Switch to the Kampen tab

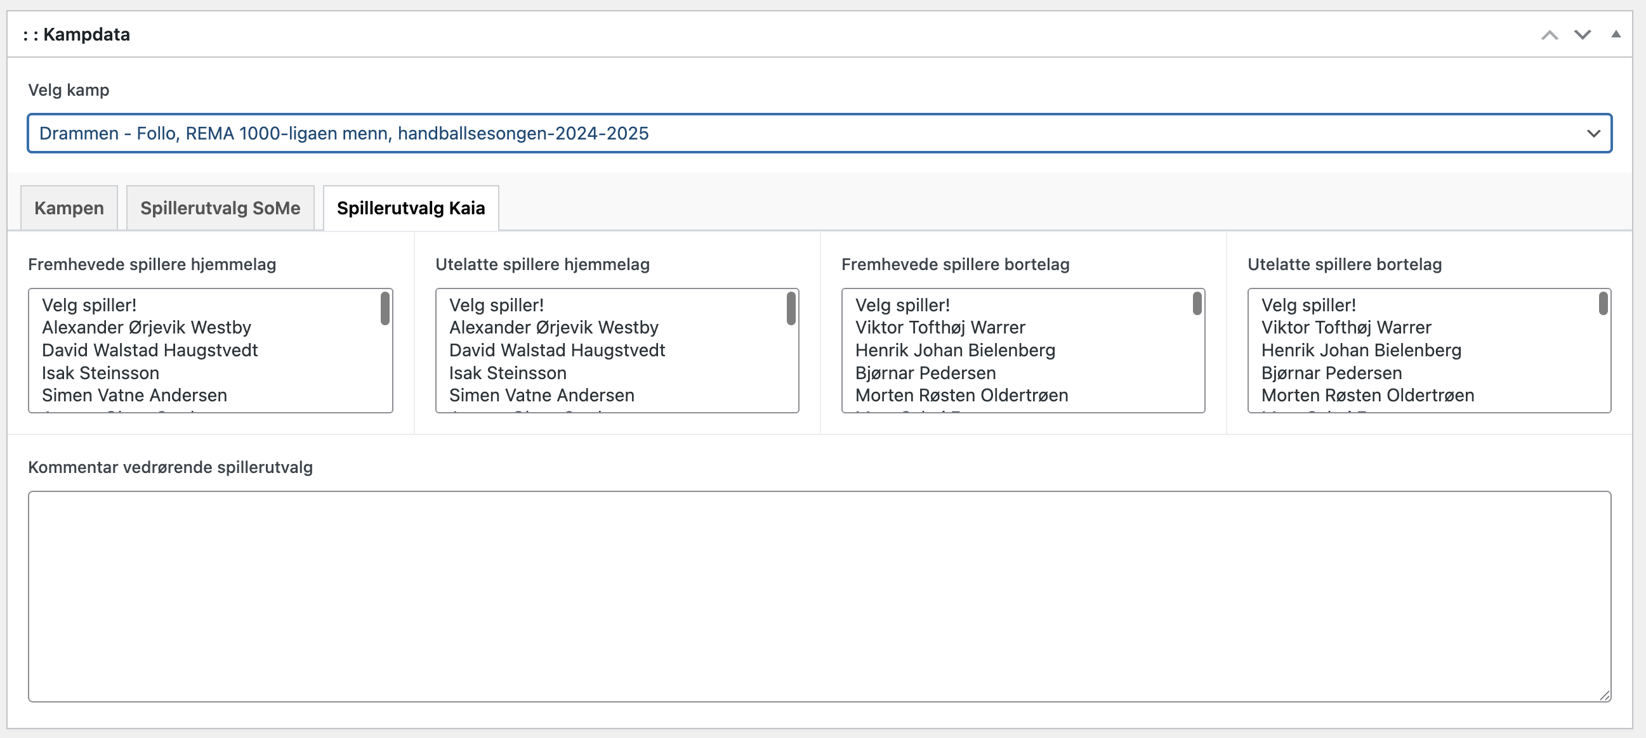click(69, 208)
